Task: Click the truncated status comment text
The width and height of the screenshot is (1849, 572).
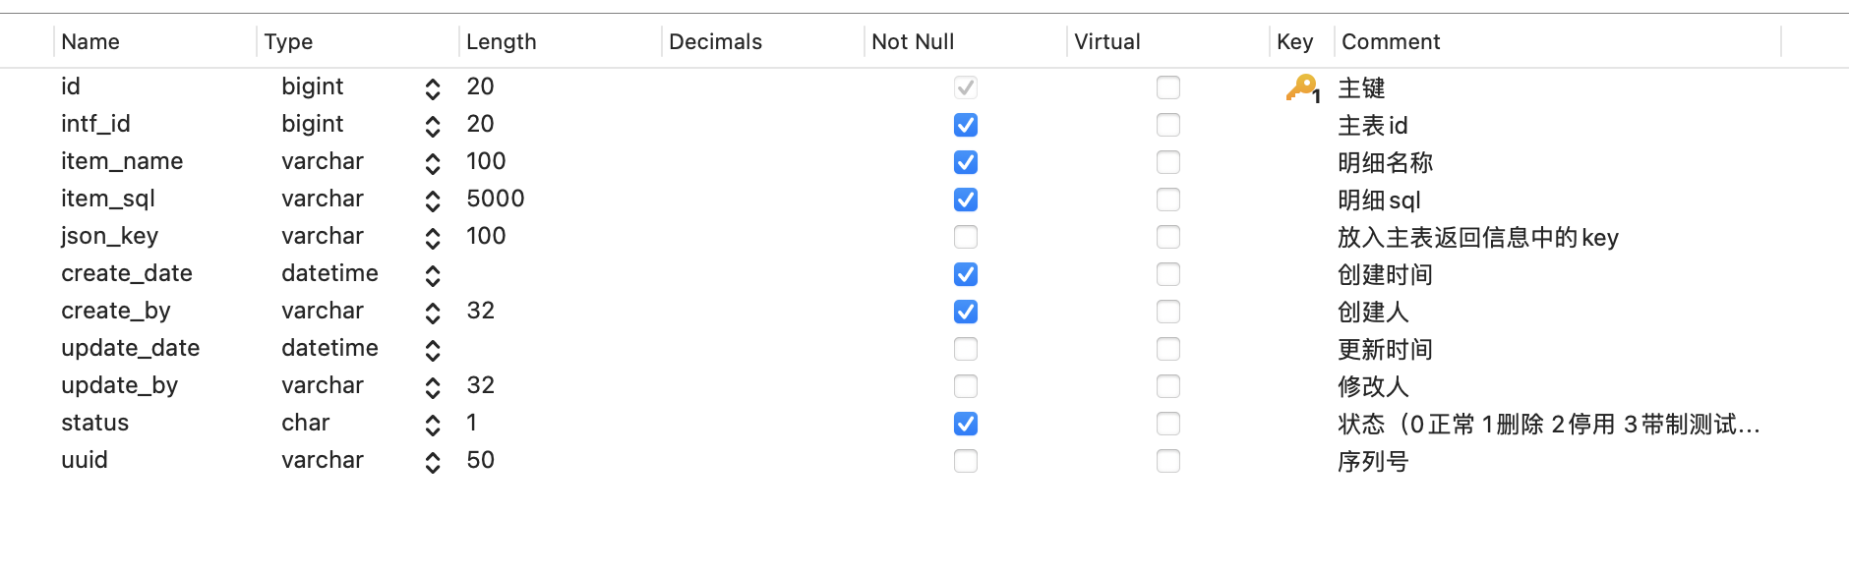Action: click(x=1549, y=425)
